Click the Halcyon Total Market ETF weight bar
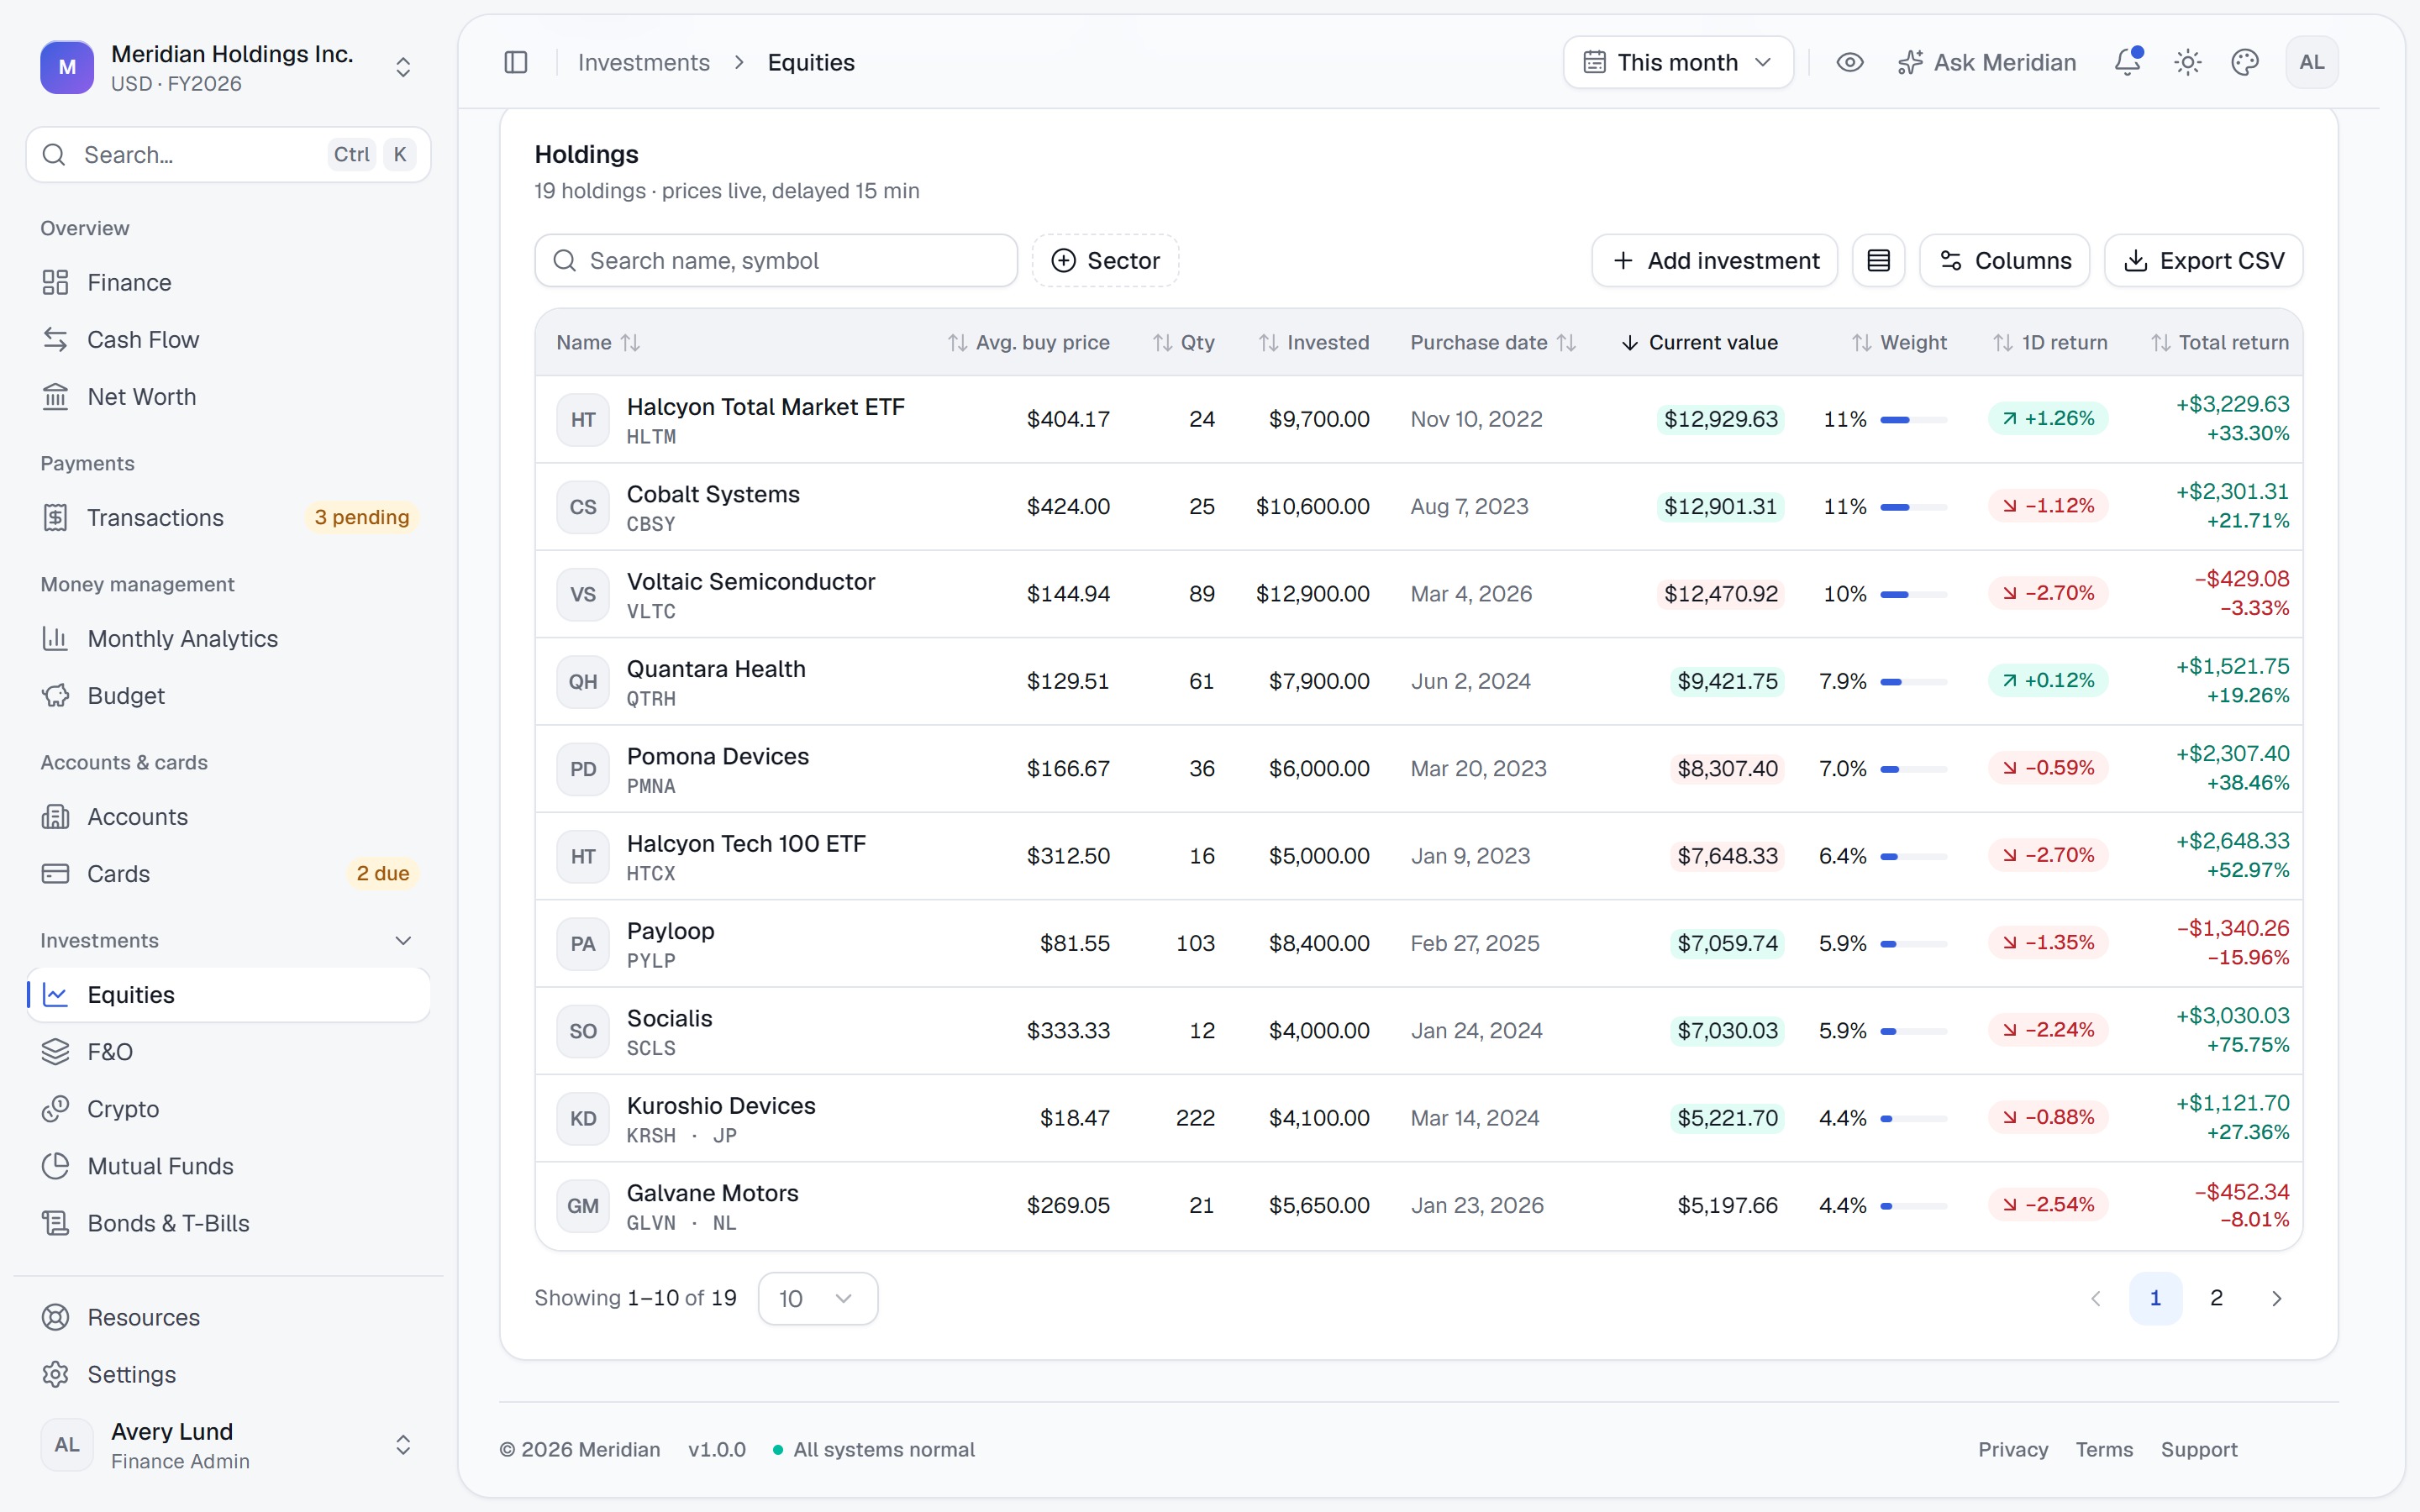Viewport: 2420px width, 1512px height. click(x=1913, y=420)
